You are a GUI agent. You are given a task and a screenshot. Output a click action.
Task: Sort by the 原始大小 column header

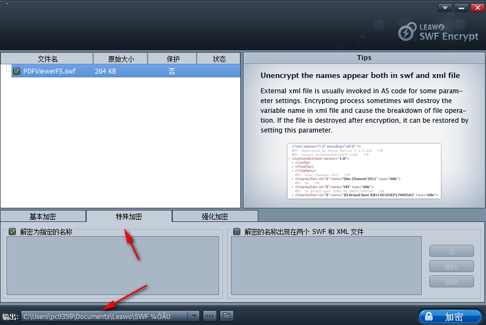[x=120, y=58]
